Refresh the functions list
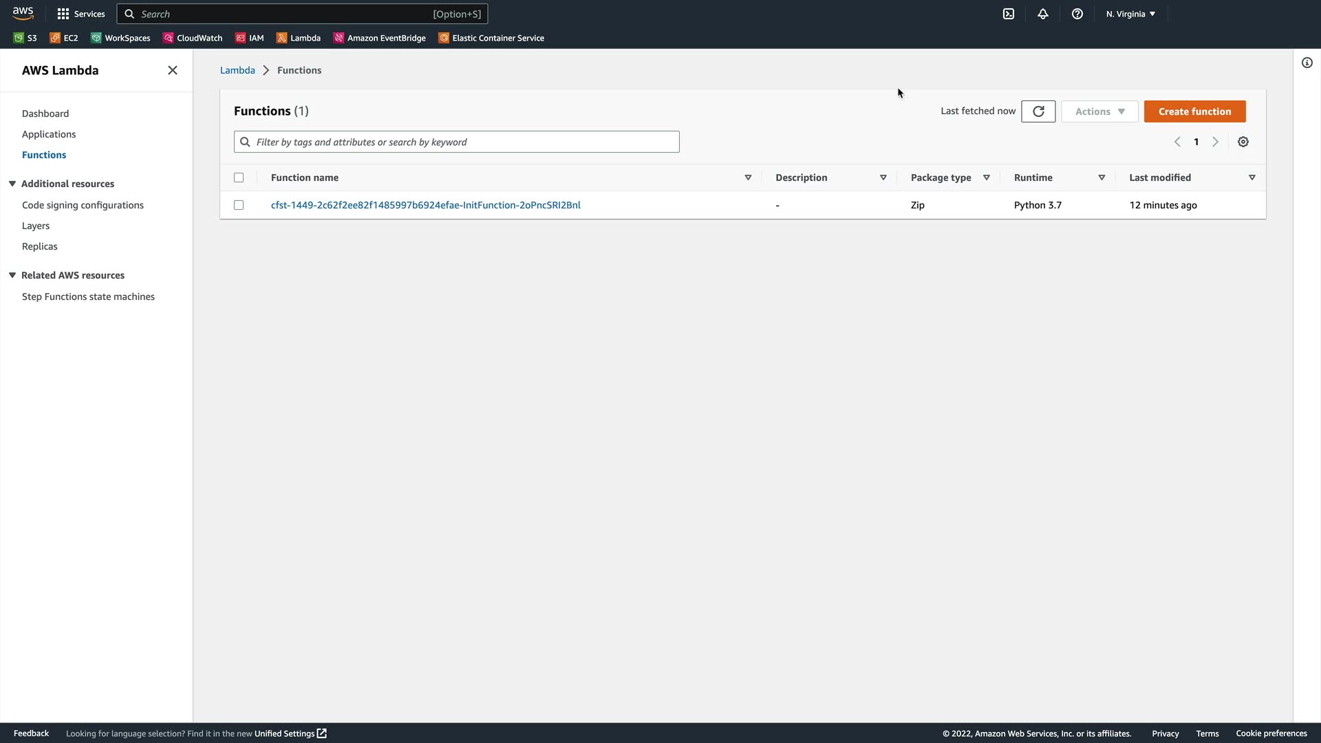1321x743 pixels. coord(1038,111)
